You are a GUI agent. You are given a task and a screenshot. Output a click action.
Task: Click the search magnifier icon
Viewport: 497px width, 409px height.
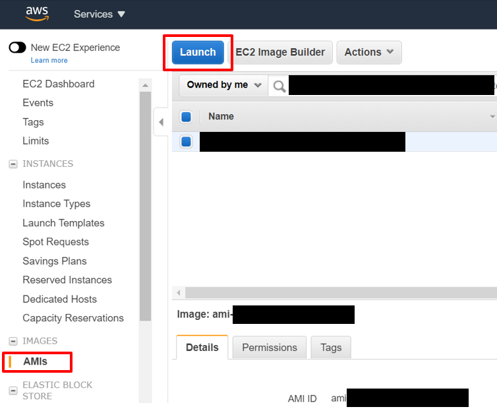click(x=279, y=86)
